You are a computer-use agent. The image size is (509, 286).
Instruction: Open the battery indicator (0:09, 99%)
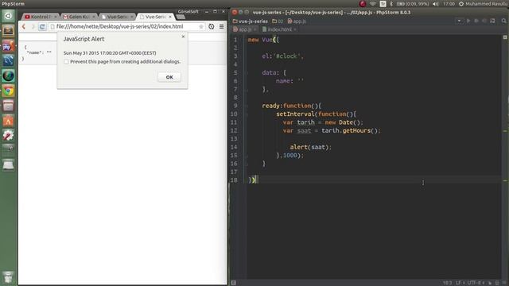click(413, 4)
